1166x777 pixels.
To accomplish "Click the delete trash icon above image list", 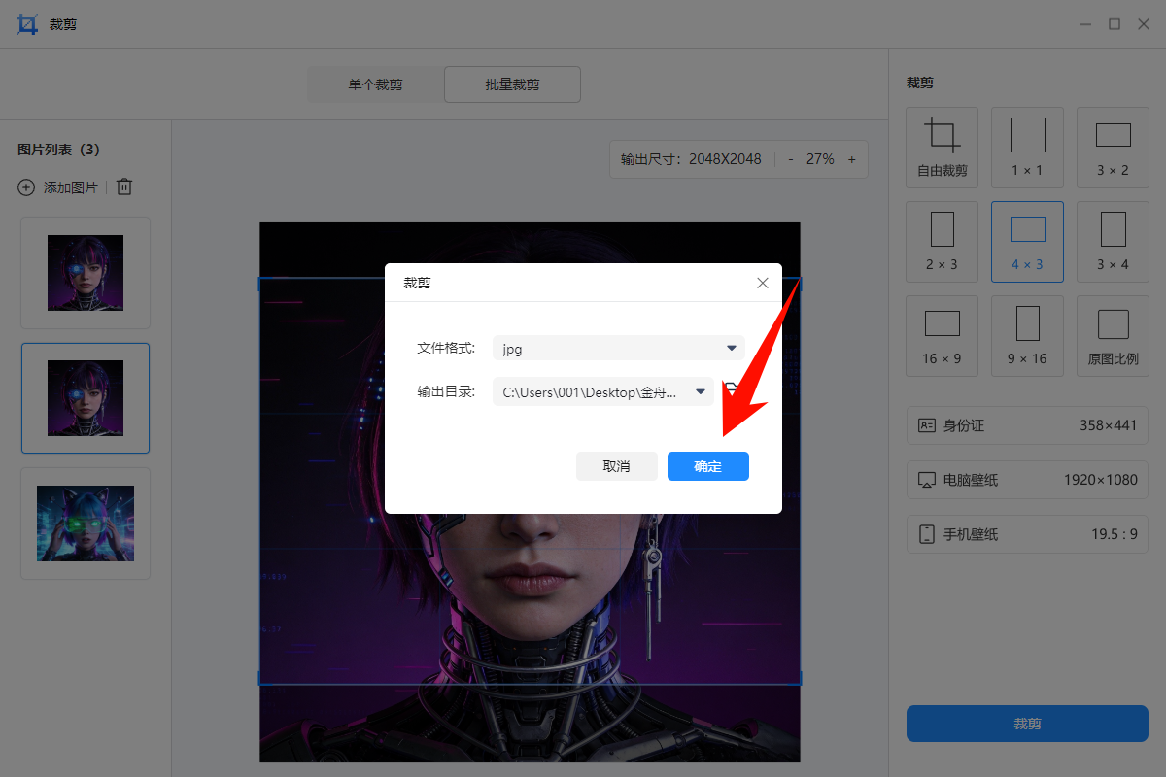I will point(123,186).
